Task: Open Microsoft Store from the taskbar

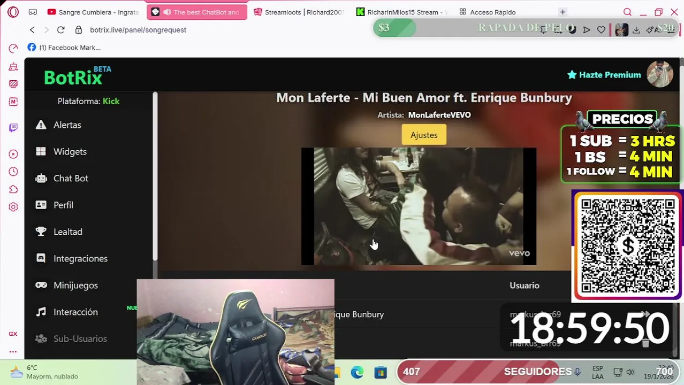Action: click(381, 372)
